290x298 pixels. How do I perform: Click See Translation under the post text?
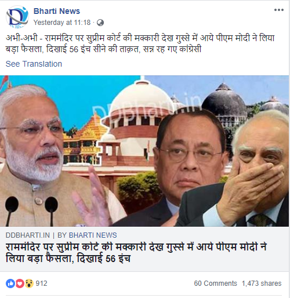click(x=34, y=64)
